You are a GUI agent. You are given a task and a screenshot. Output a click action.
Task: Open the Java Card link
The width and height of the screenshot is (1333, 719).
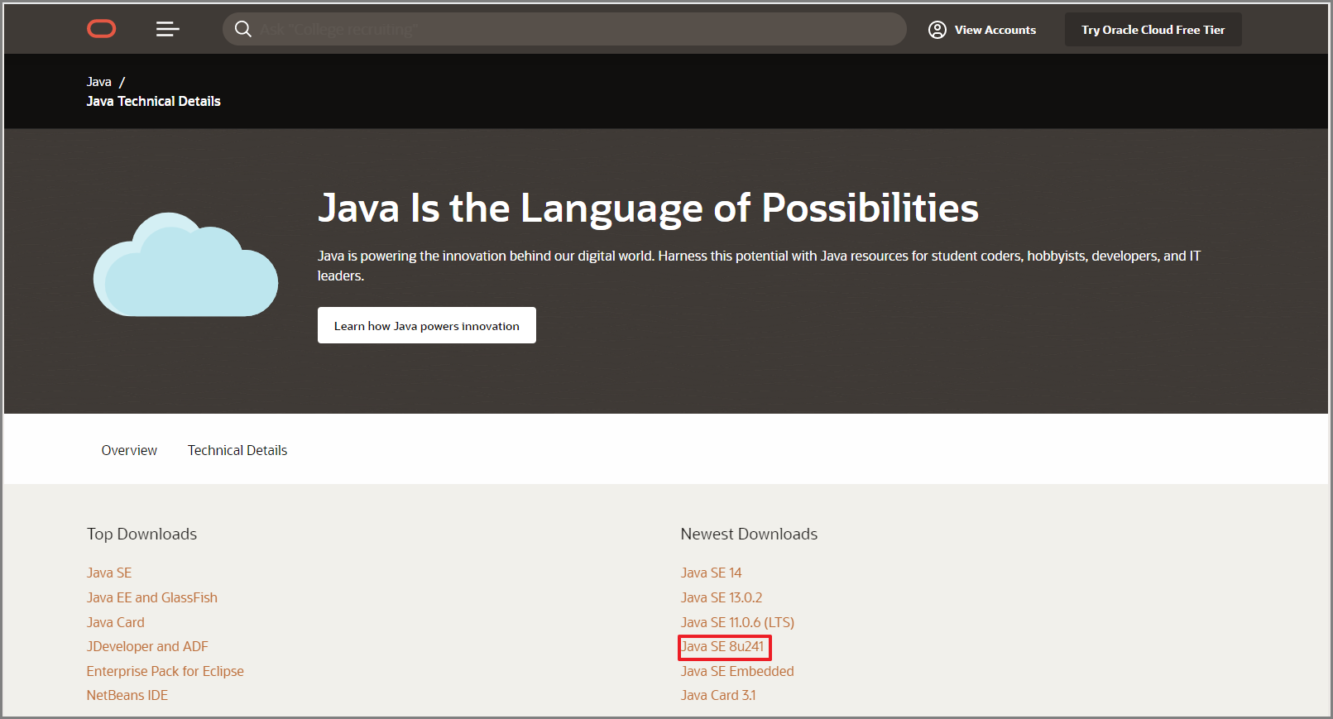click(116, 622)
